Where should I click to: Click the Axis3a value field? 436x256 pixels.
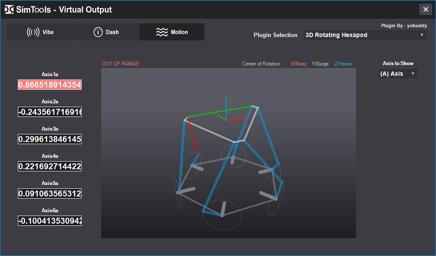click(50, 139)
